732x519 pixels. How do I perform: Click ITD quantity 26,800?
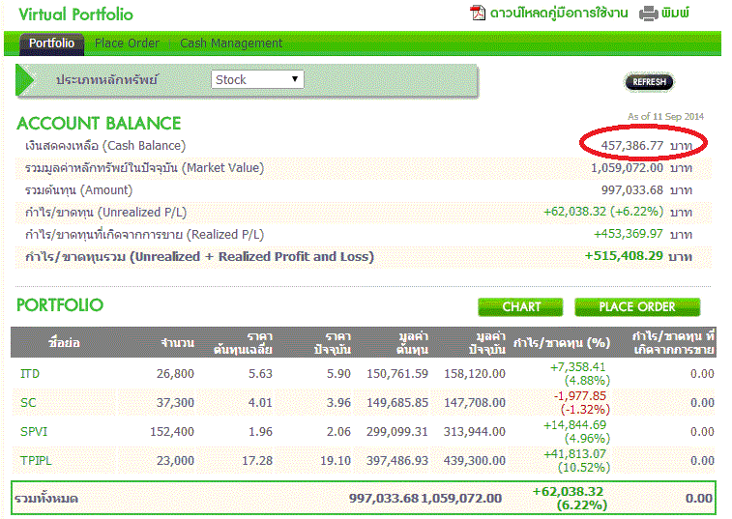click(x=175, y=374)
